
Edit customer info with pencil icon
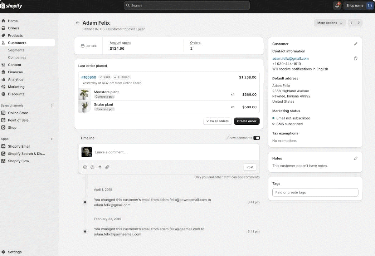(355, 44)
